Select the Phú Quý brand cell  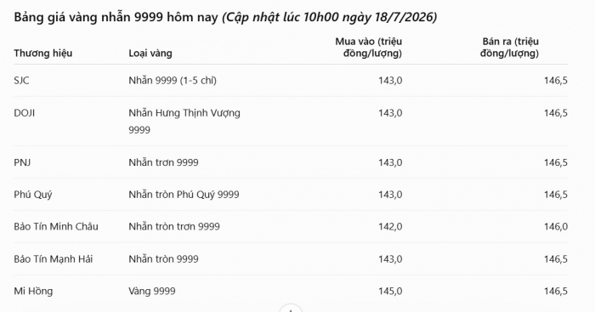(33, 195)
